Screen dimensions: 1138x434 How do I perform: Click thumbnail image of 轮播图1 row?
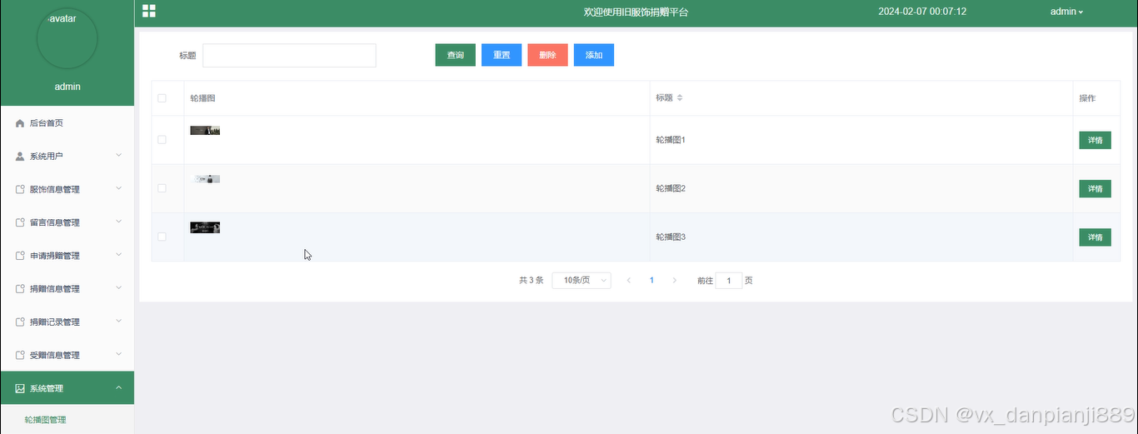tap(205, 130)
